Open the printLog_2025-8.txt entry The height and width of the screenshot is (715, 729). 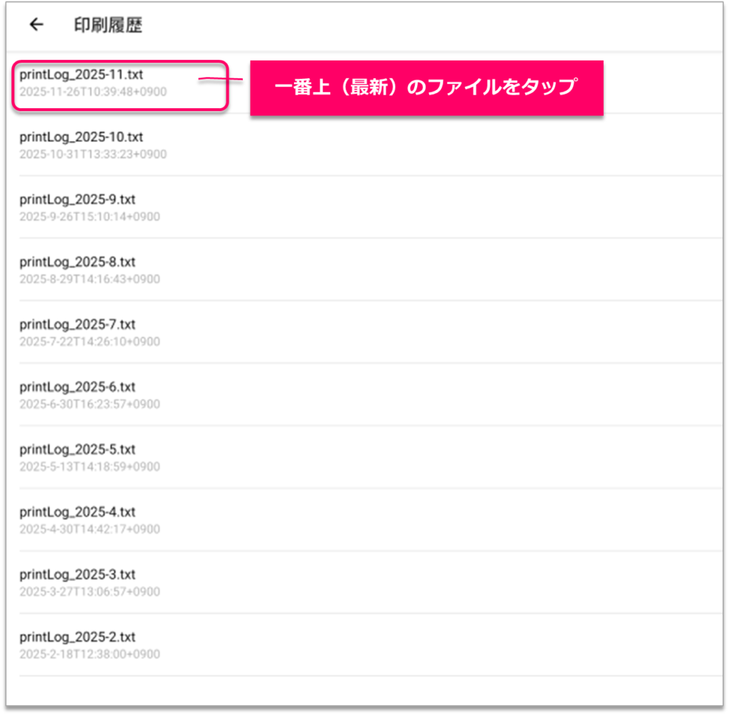(x=78, y=262)
